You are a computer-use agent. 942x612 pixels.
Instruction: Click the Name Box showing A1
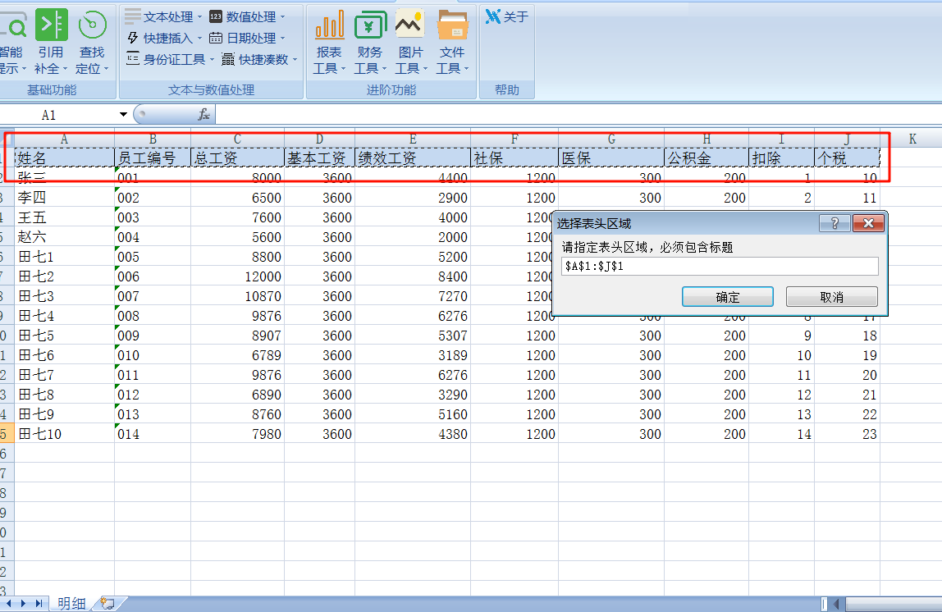click(59, 115)
